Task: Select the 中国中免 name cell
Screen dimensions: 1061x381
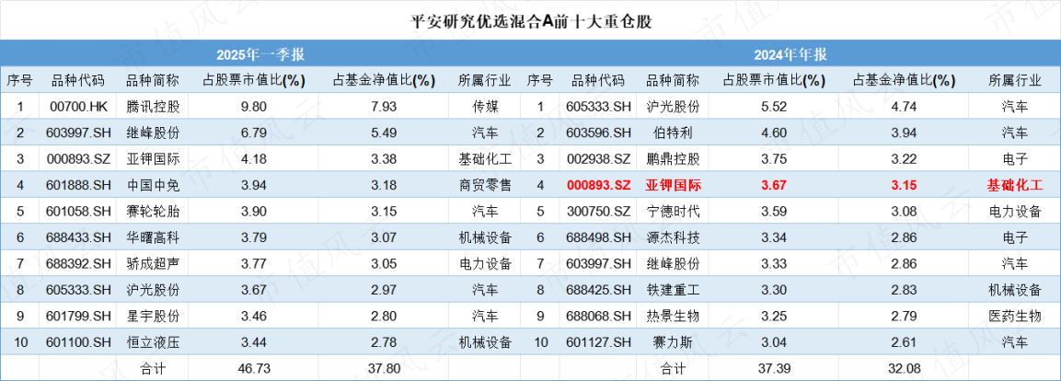Action: [153, 185]
